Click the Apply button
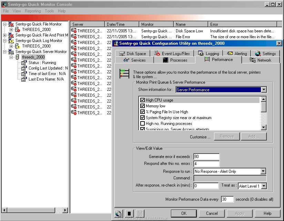The image size is (284, 221). click(x=240, y=213)
